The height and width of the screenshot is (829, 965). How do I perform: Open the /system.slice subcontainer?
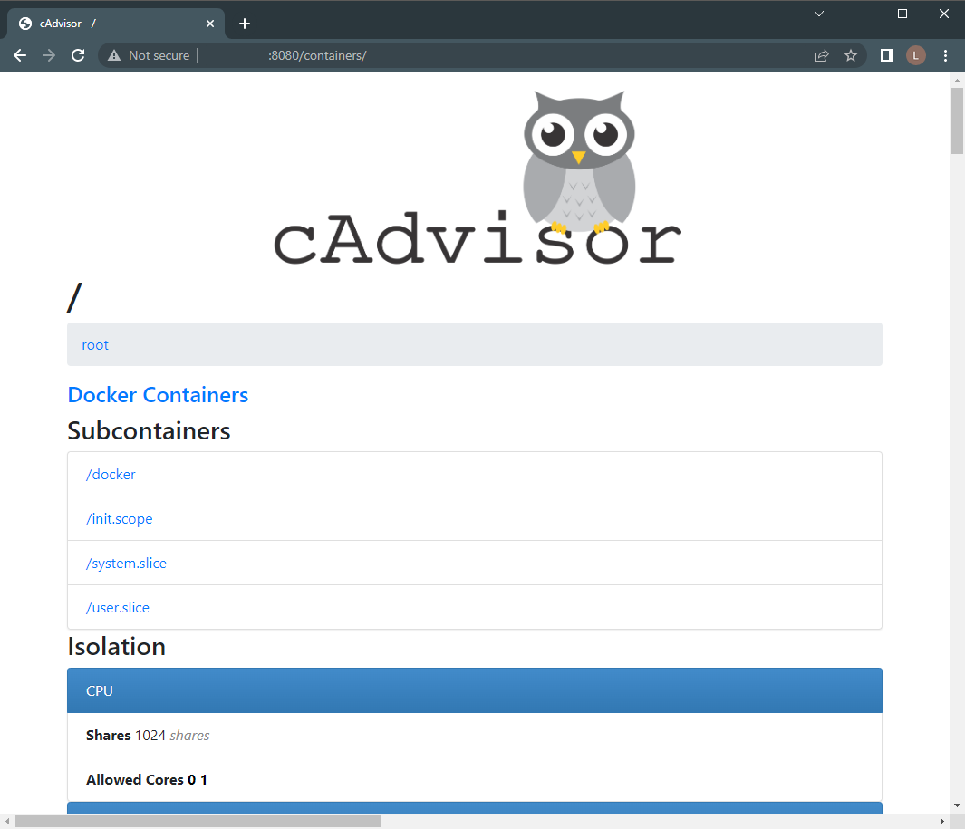tap(126, 564)
